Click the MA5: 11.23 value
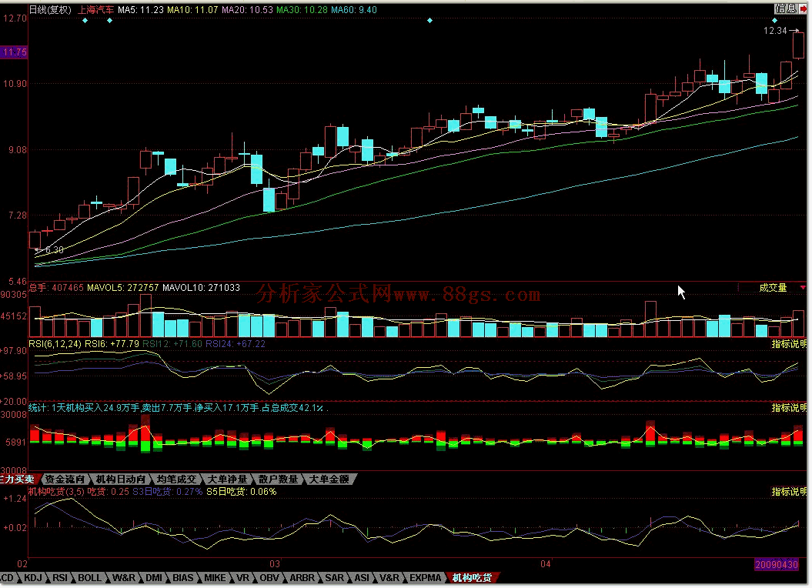Viewport: 812px width, 588px height. pos(141,10)
